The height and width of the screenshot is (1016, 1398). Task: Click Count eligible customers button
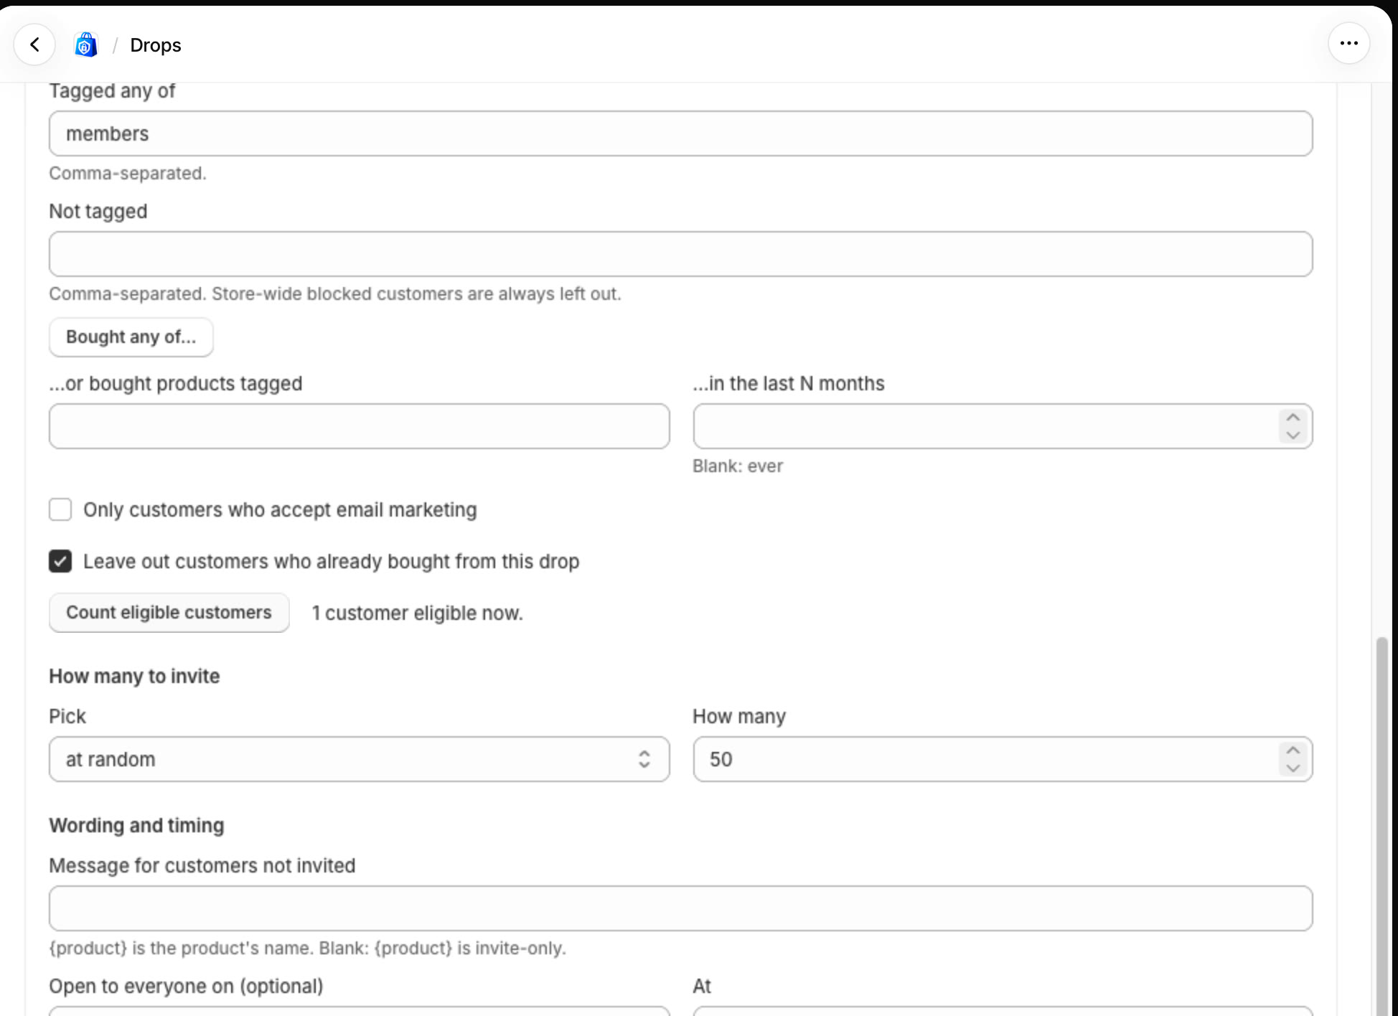pos(169,613)
